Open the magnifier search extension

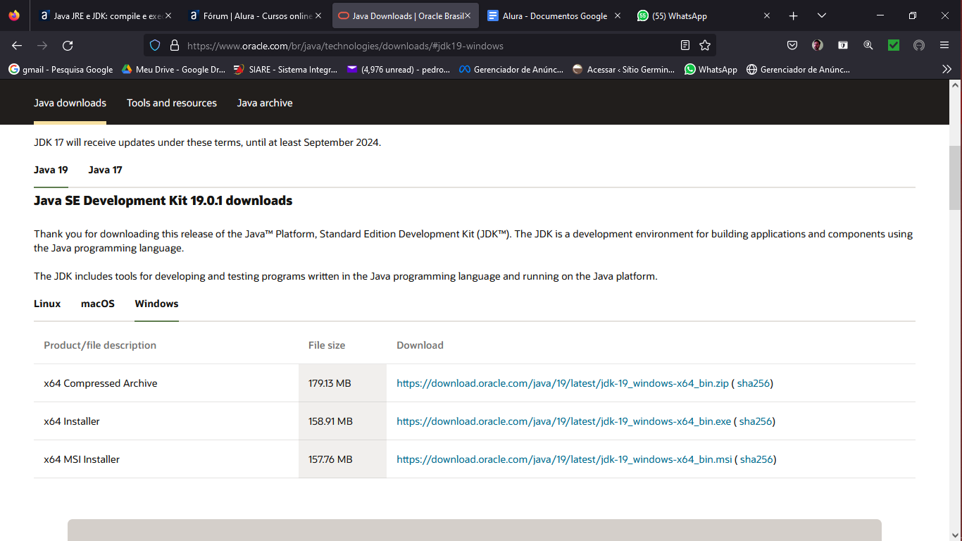[868, 46]
